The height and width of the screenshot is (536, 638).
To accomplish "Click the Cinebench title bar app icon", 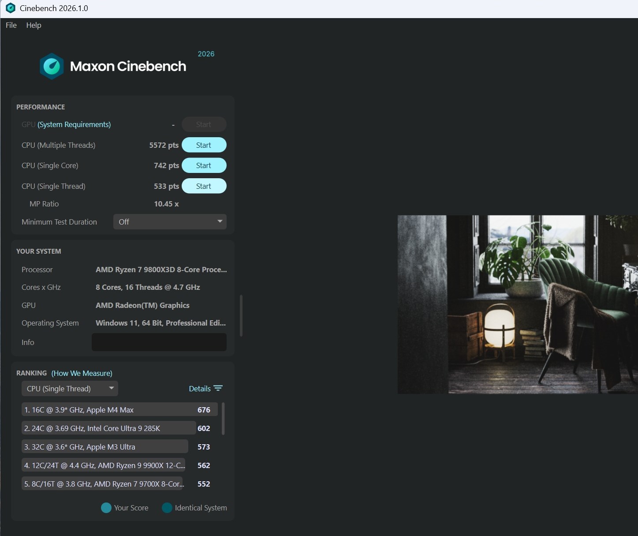I will tap(11, 8).
